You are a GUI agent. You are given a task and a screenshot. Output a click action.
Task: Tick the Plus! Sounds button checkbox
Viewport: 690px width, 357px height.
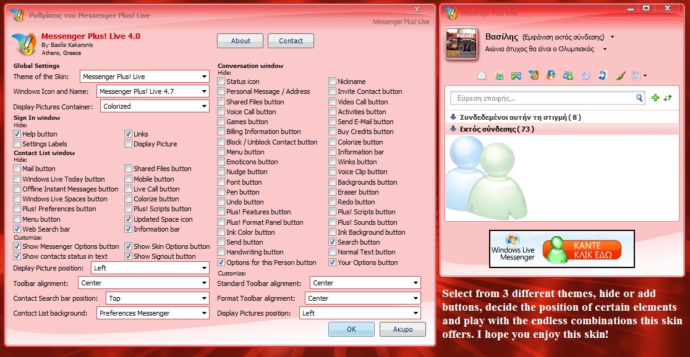click(x=332, y=222)
